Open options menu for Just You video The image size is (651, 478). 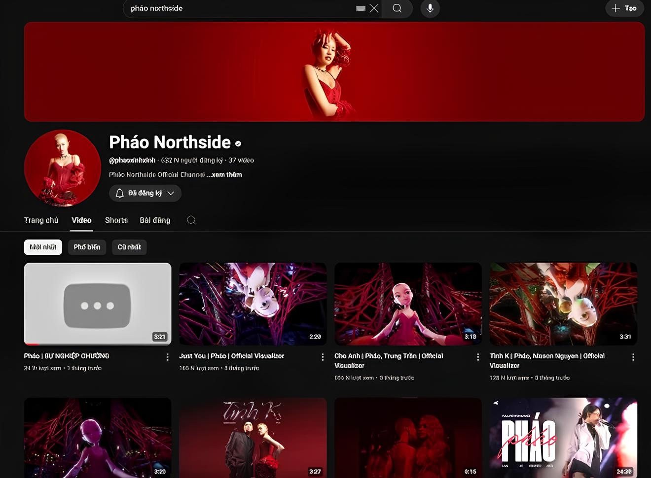point(323,357)
